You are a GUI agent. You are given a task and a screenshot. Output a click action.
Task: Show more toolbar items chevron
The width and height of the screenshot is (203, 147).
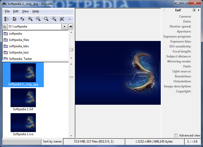point(70,19)
